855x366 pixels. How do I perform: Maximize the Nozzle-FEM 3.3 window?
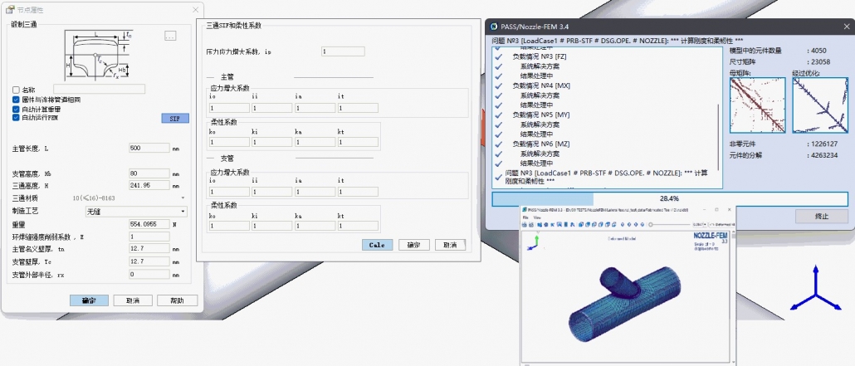coord(717,210)
